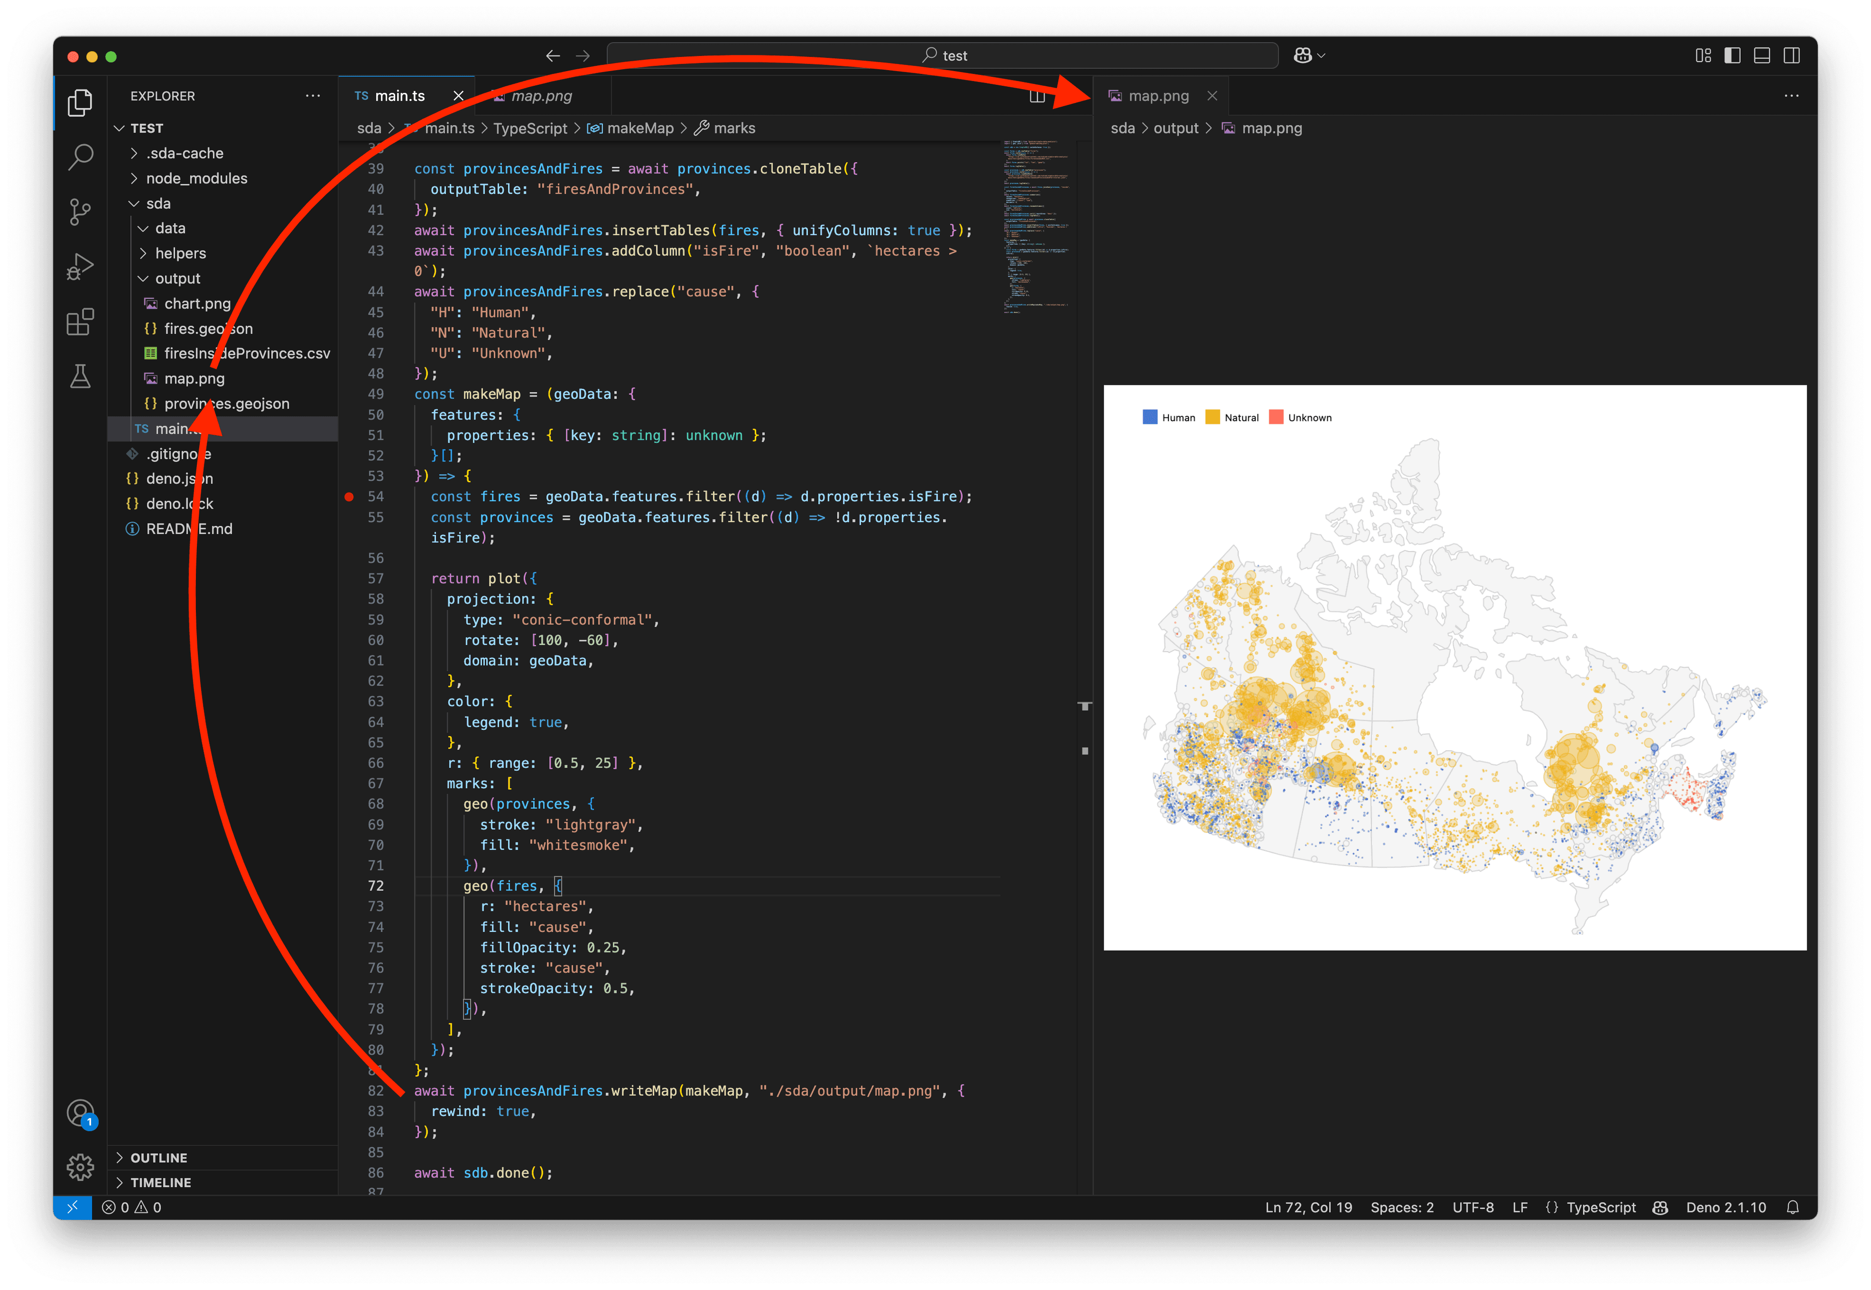Close the right map.png tab
This screenshot has height=1290, width=1871.
pos(1211,95)
